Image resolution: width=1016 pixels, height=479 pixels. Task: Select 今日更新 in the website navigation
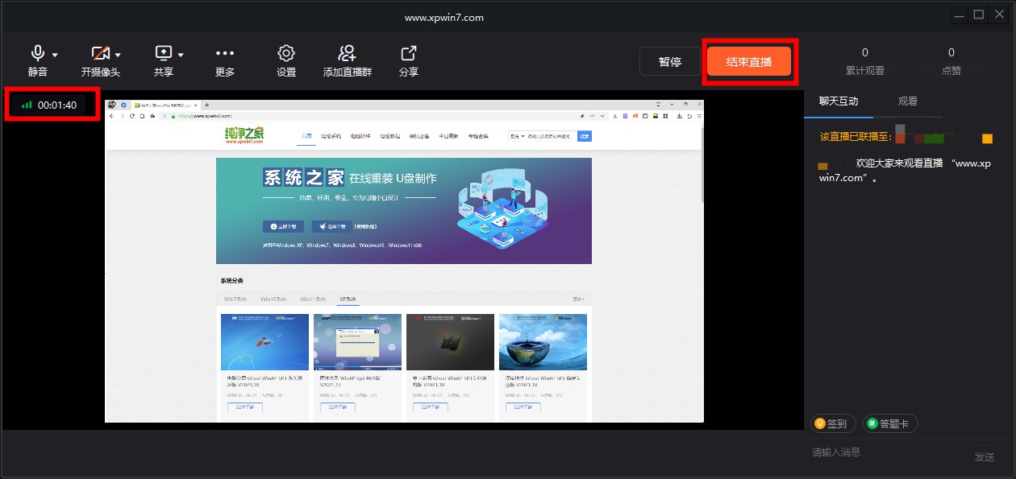[x=448, y=136]
